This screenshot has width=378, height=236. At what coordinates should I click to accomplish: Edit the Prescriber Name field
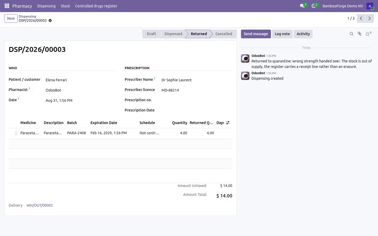coord(197,80)
